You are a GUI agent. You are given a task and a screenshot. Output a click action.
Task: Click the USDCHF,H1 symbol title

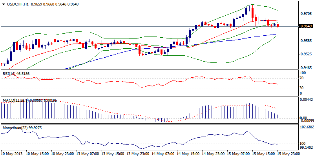pos(16,4)
